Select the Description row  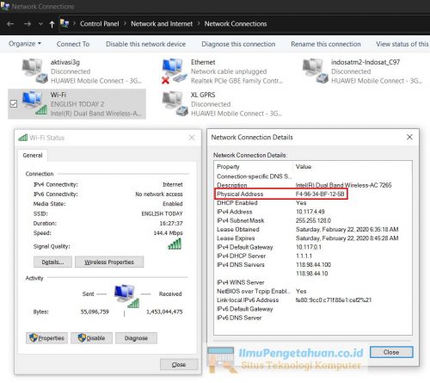click(x=313, y=185)
